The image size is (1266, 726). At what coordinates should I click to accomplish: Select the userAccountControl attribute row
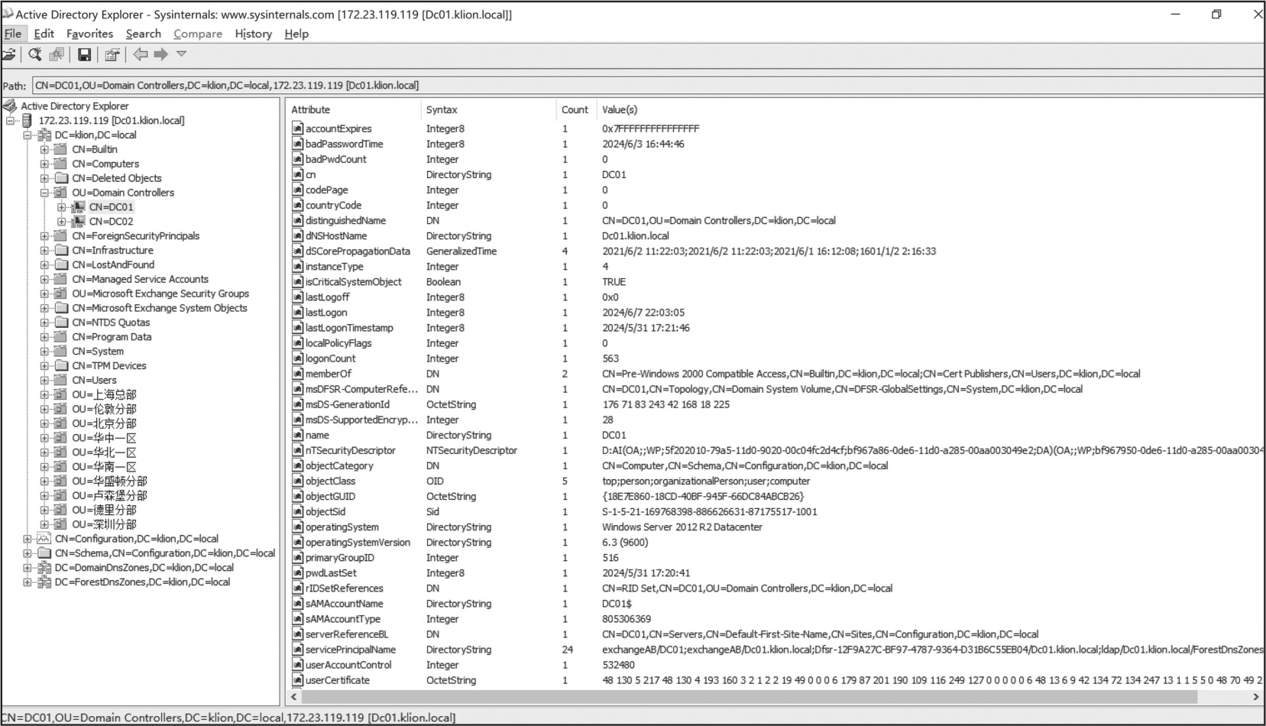[775, 665]
